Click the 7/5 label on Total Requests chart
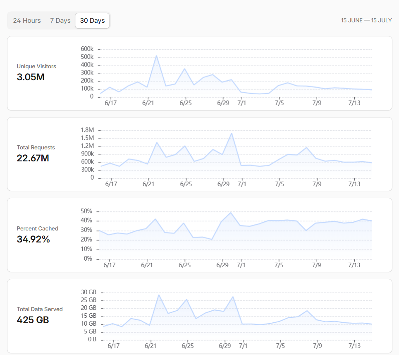399x355 pixels. click(280, 184)
